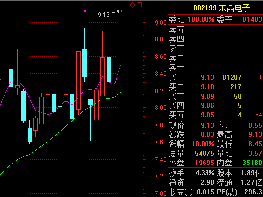Image resolution: width=263 pixels, height=197 pixels.
Task: Click the 9.00 label on price axis
Action: point(161,23)
